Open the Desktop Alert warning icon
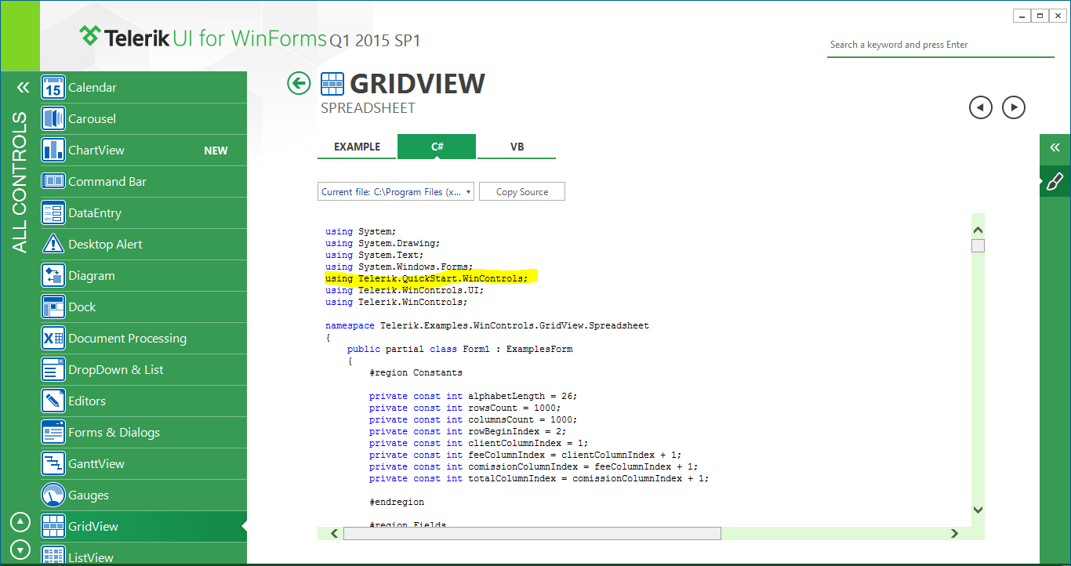 point(53,245)
